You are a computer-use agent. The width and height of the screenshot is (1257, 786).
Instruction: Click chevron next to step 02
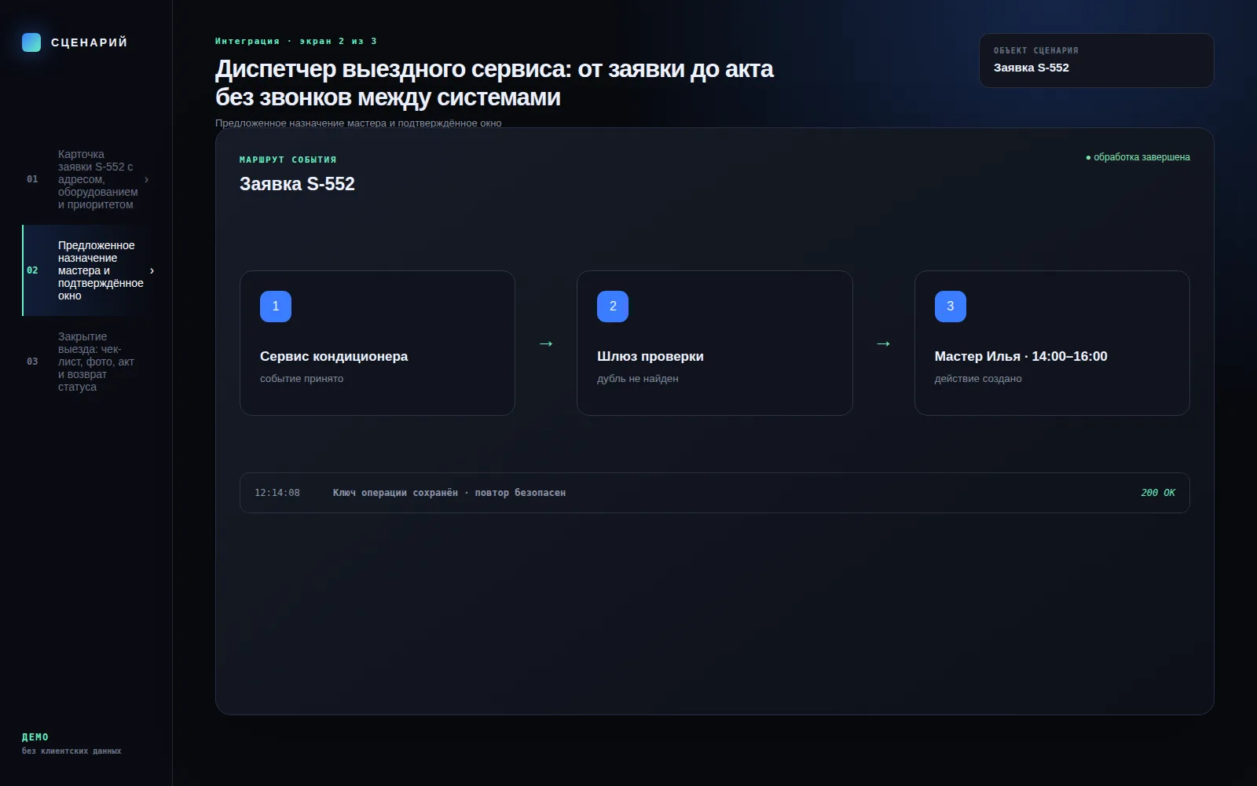pos(152,270)
